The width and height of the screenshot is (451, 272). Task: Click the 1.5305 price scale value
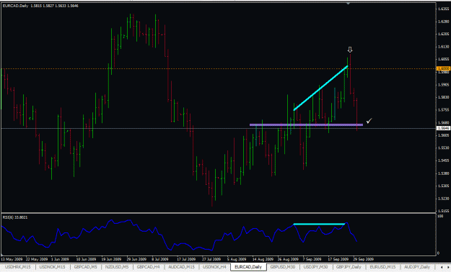coord(444,186)
